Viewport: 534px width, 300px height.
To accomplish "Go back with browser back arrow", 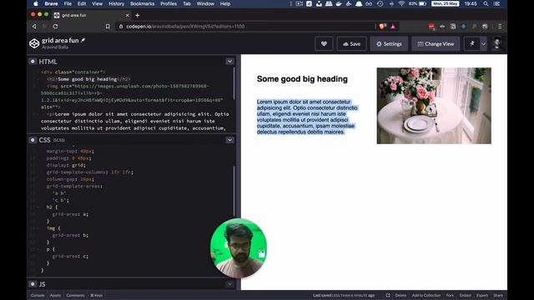I will coord(34,26).
